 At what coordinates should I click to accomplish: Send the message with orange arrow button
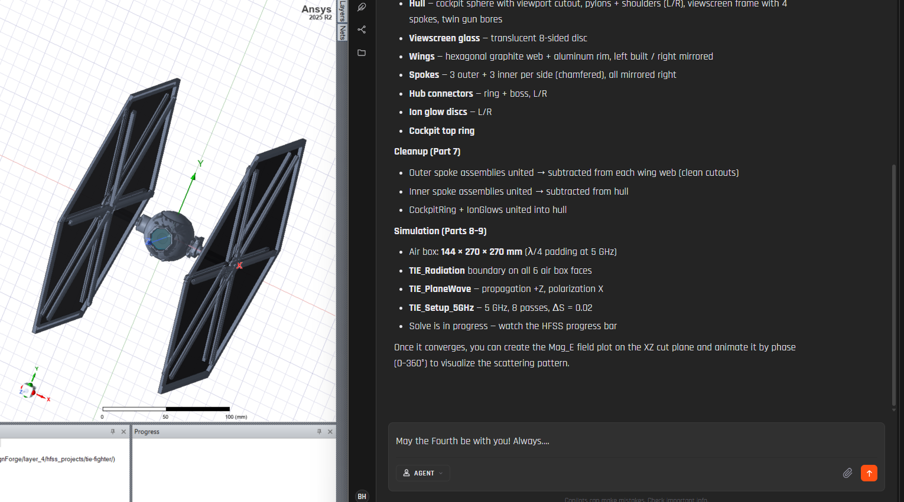pos(869,473)
